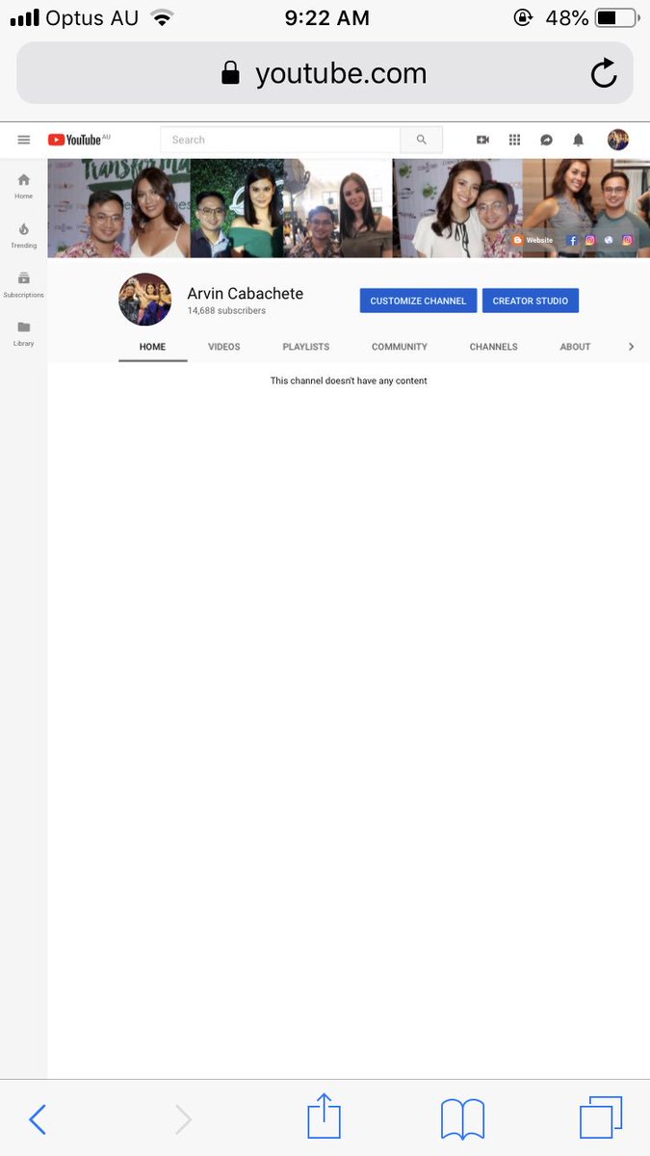
Task: Switch to the Videos tab
Action: [x=224, y=347]
